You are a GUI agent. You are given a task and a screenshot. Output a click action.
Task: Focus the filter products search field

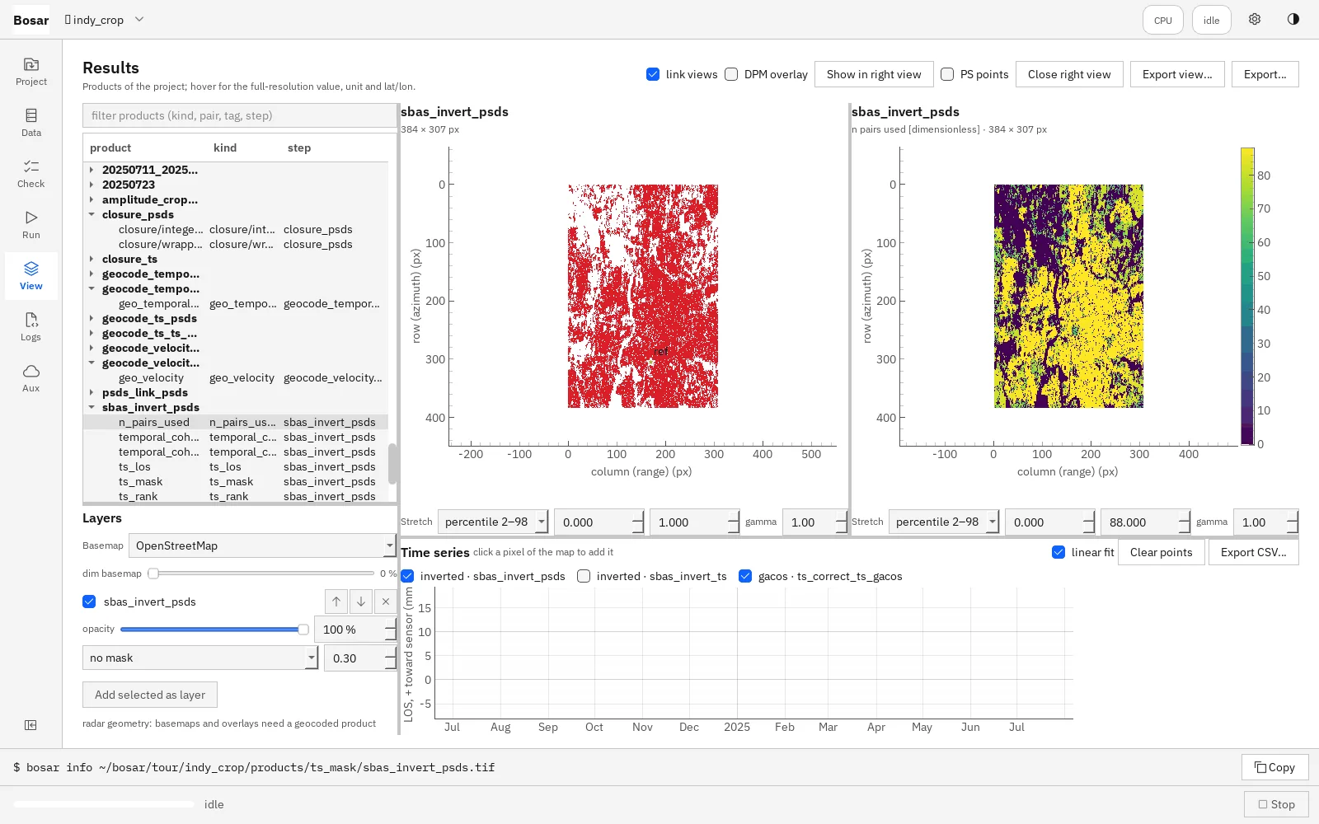click(239, 115)
